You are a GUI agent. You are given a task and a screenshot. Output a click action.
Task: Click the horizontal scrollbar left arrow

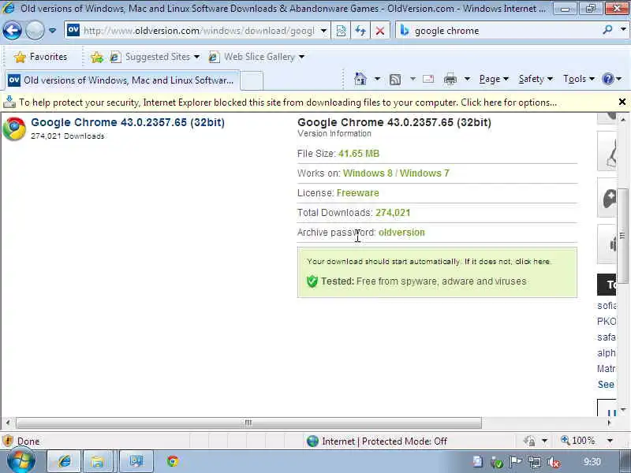[x=8, y=423]
